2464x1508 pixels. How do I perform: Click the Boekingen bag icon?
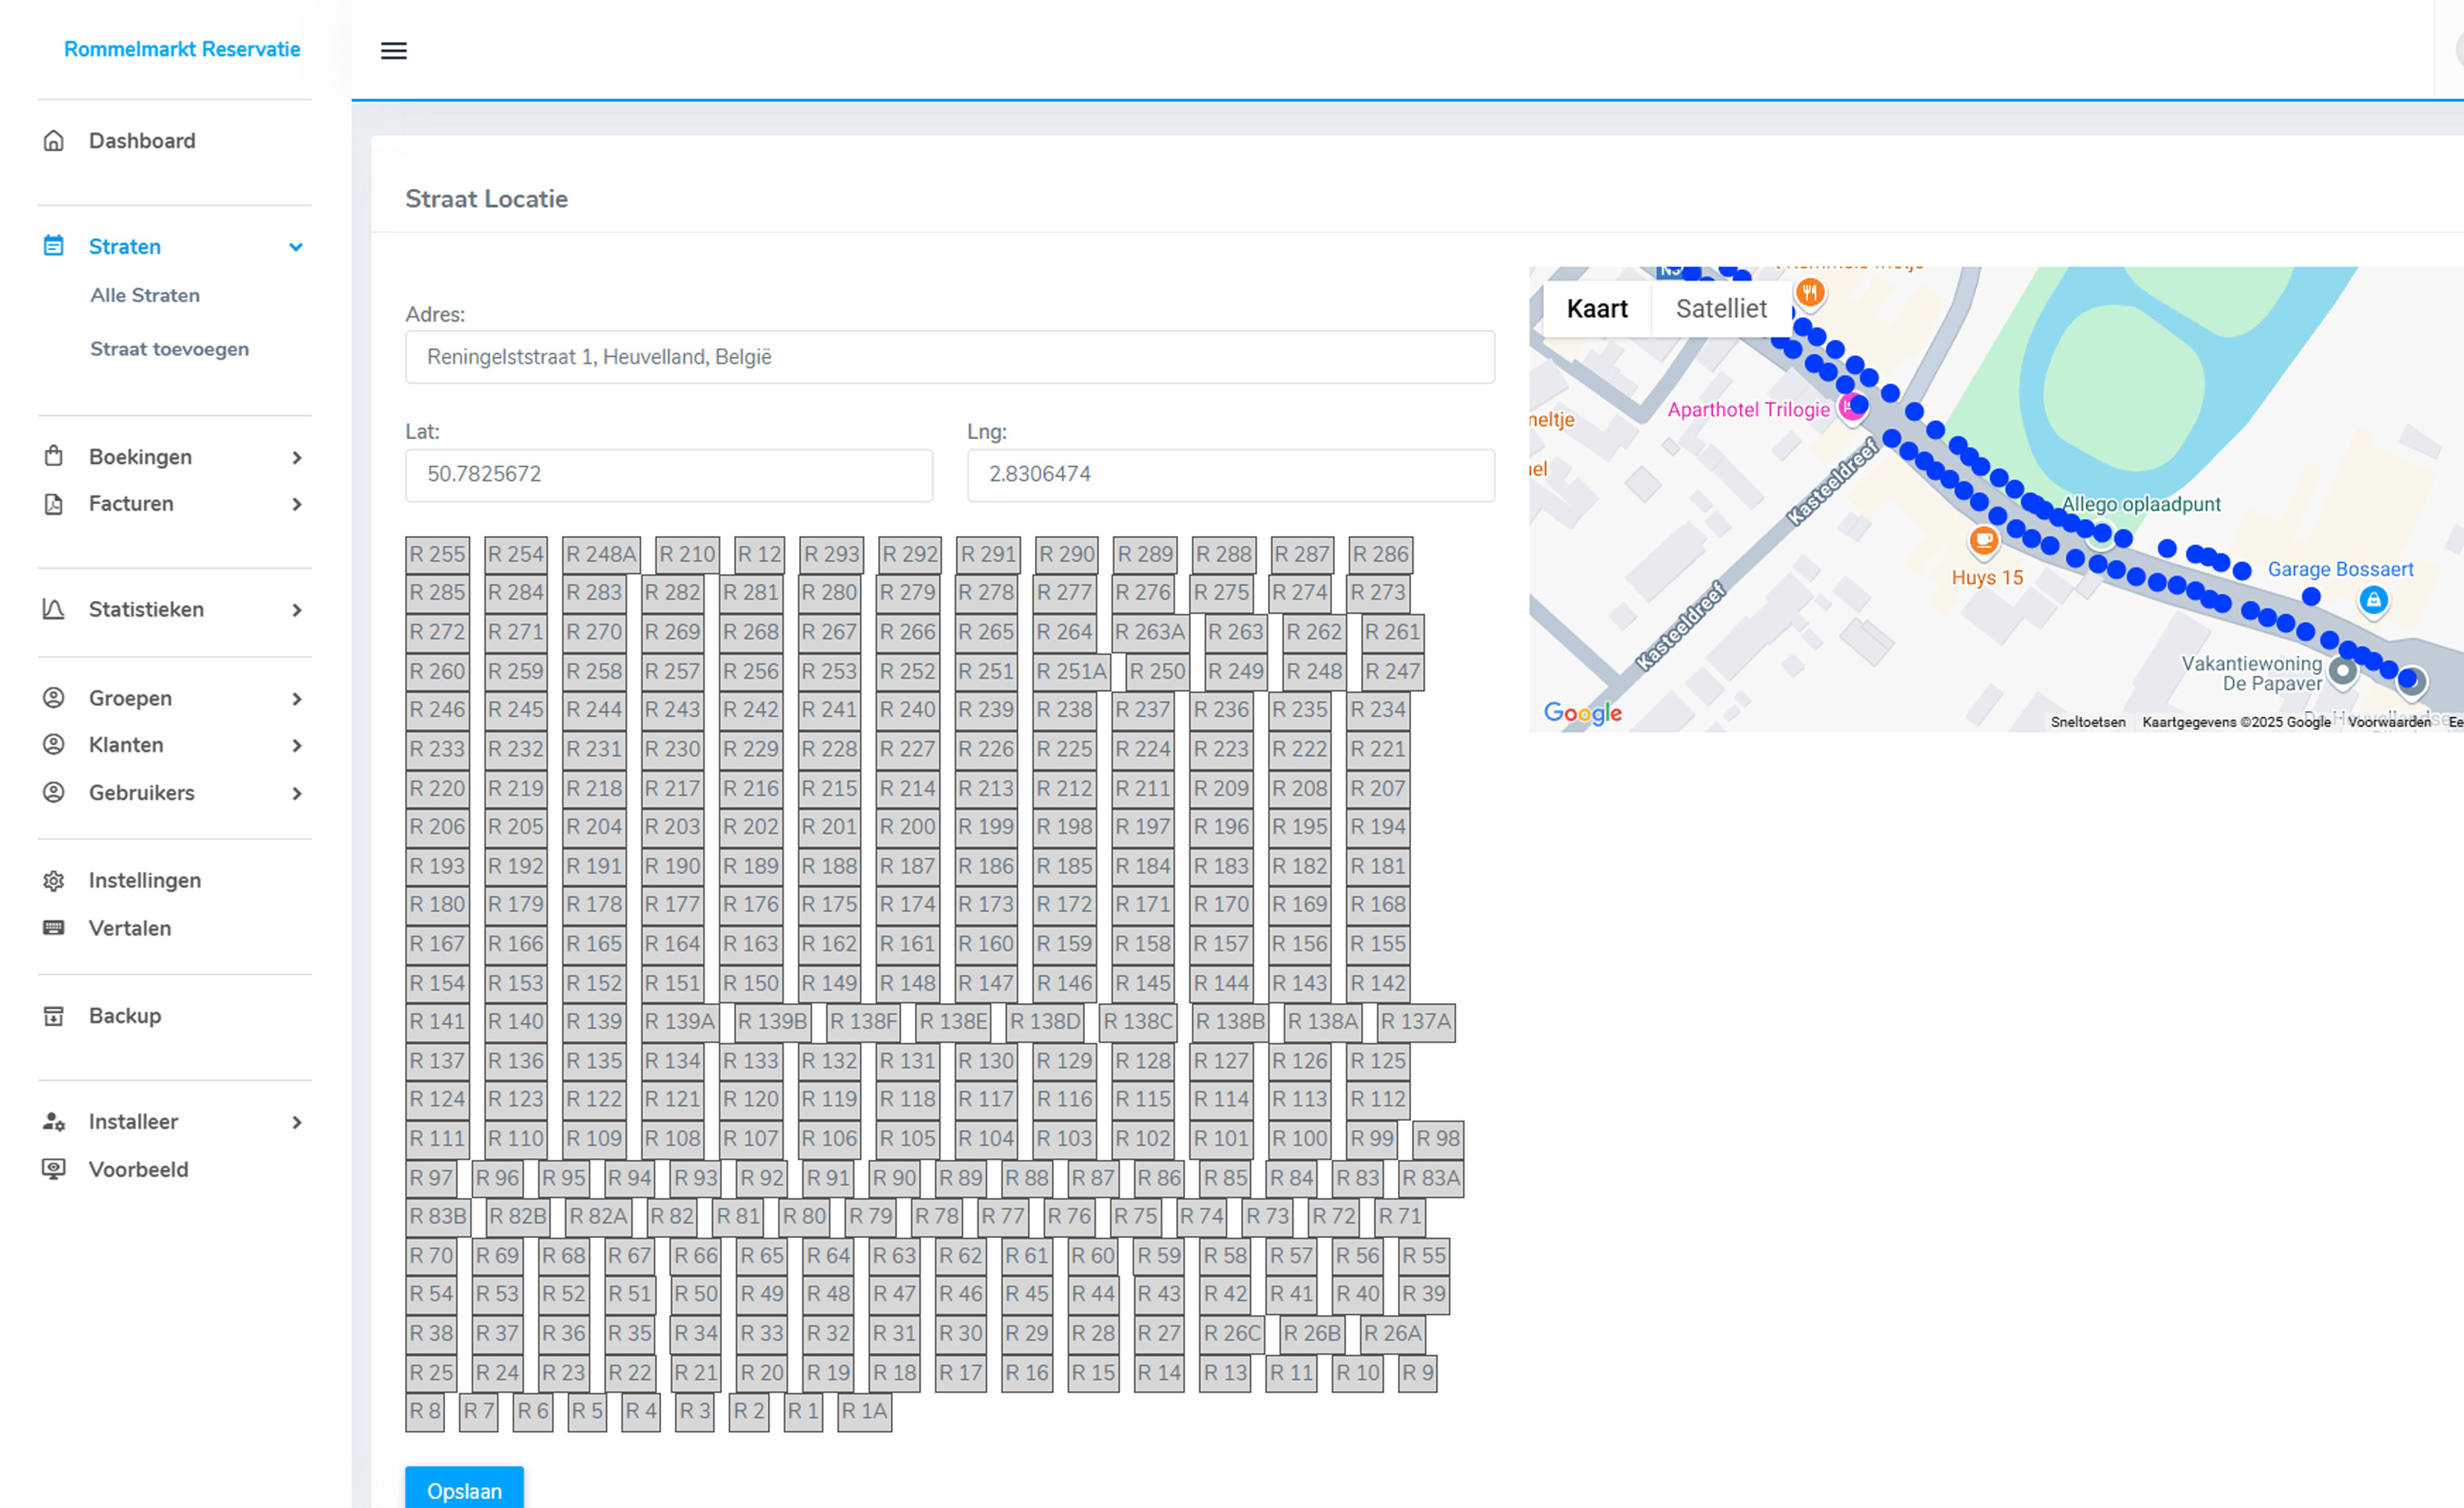tap(54, 456)
